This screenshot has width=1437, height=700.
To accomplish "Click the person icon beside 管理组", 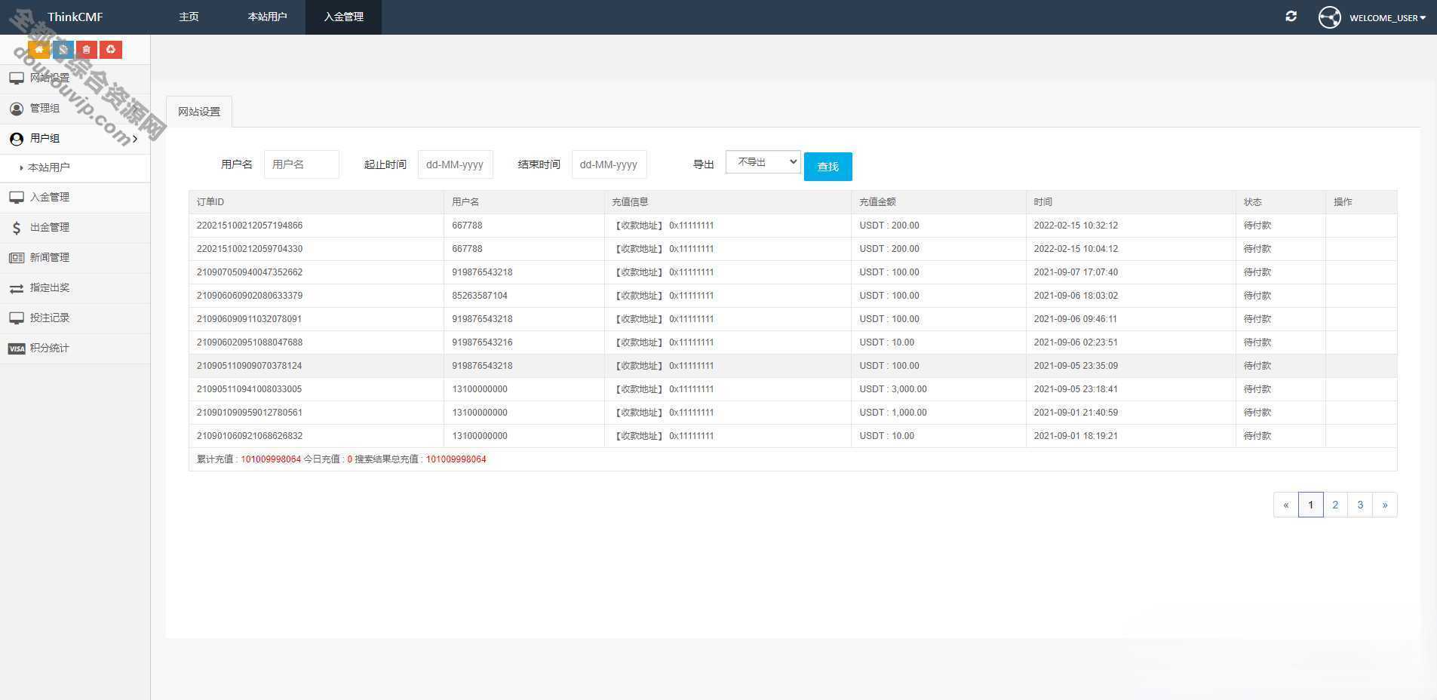I will [x=17, y=109].
